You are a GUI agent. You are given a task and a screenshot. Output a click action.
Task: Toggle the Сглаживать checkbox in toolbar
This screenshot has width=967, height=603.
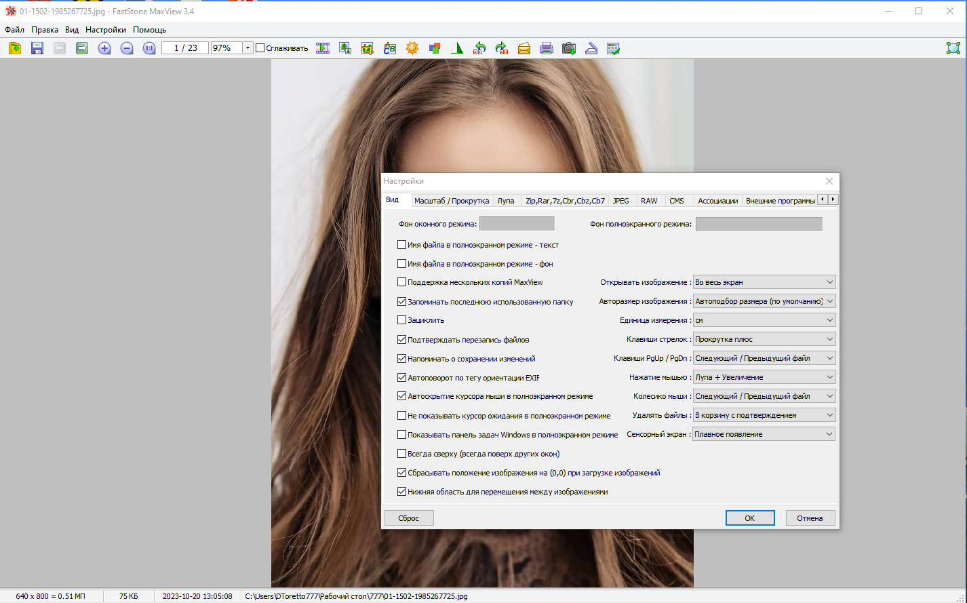click(260, 48)
